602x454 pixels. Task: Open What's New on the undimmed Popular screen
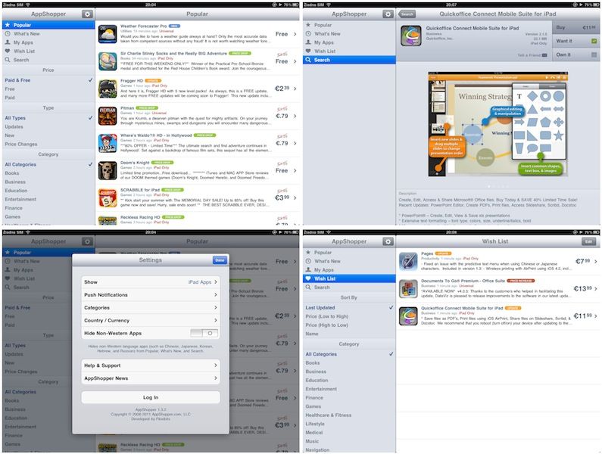[48, 34]
